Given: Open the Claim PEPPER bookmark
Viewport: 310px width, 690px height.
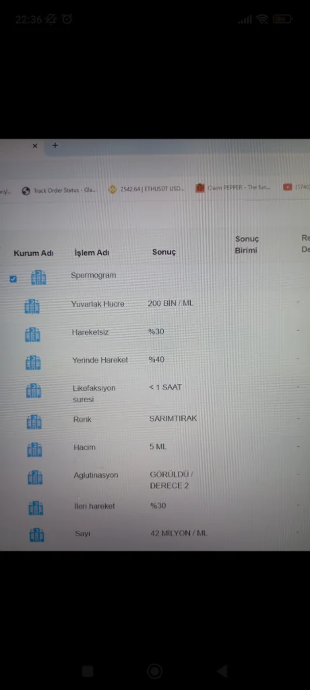Looking at the screenshot, I should (x=233, y=188).
